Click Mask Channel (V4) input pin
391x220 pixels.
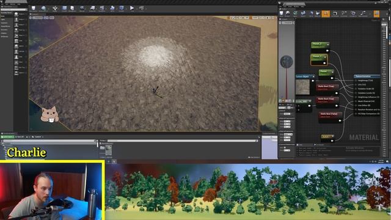pyautogui.click(x=356, y=101)
